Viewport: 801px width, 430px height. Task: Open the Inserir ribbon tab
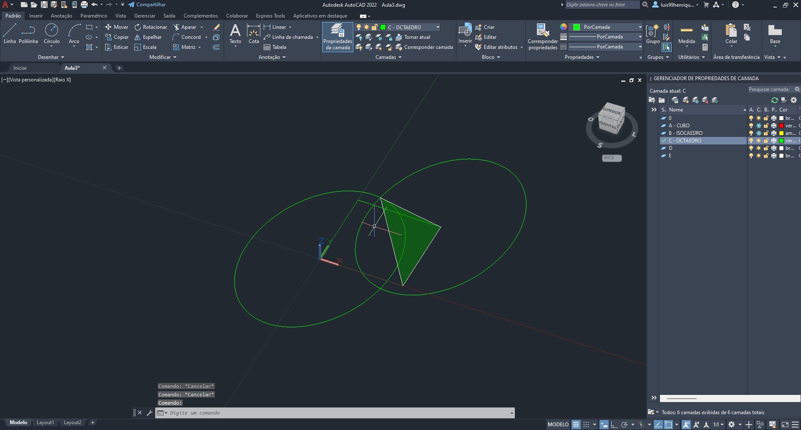pyautogui.click(x=36, y=16)
